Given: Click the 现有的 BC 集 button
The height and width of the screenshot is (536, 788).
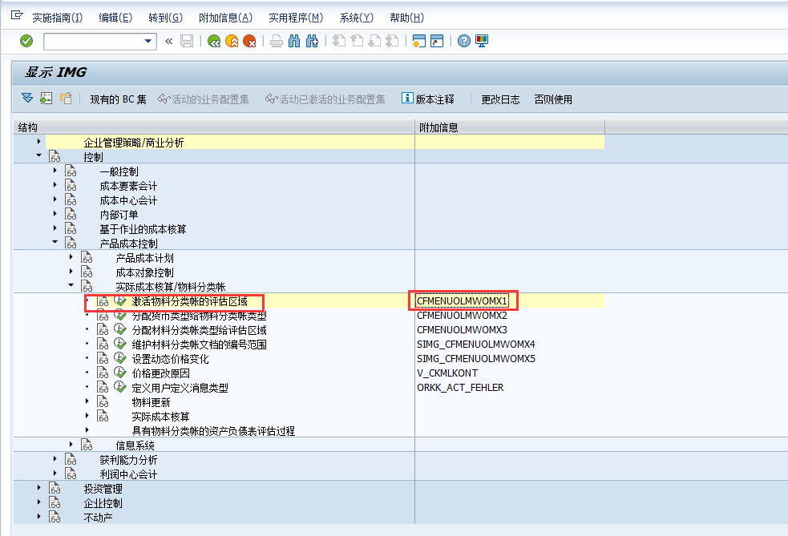Looking at the screenshot, I should (x=120, y=99).
